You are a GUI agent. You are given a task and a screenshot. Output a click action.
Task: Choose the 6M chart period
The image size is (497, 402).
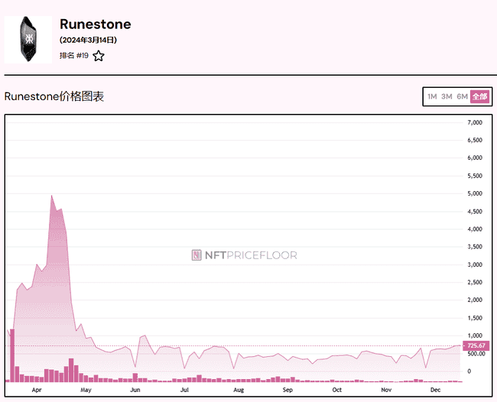462,97
